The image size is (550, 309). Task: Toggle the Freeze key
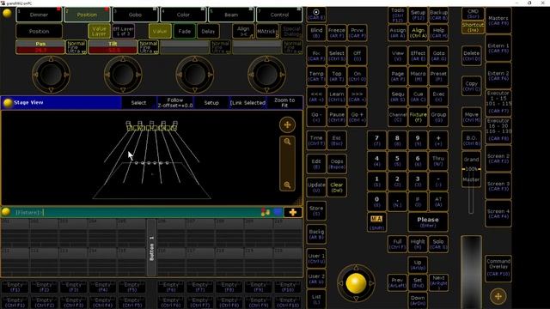pos(337,33)
